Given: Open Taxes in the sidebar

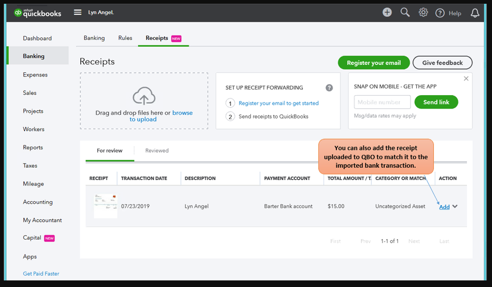Looking at the screenshot, I should [x=30, y=166].
